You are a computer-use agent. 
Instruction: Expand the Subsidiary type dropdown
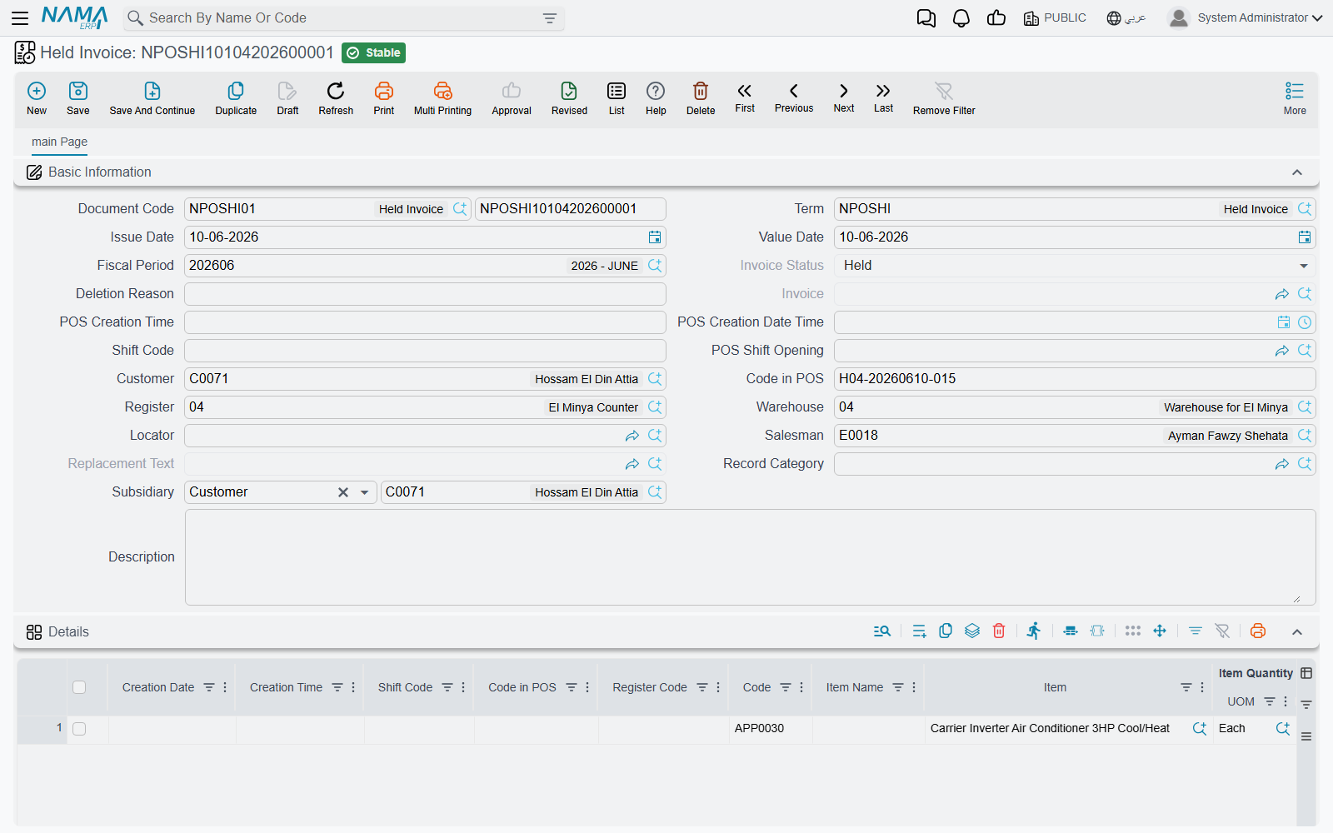click(364, 492)
